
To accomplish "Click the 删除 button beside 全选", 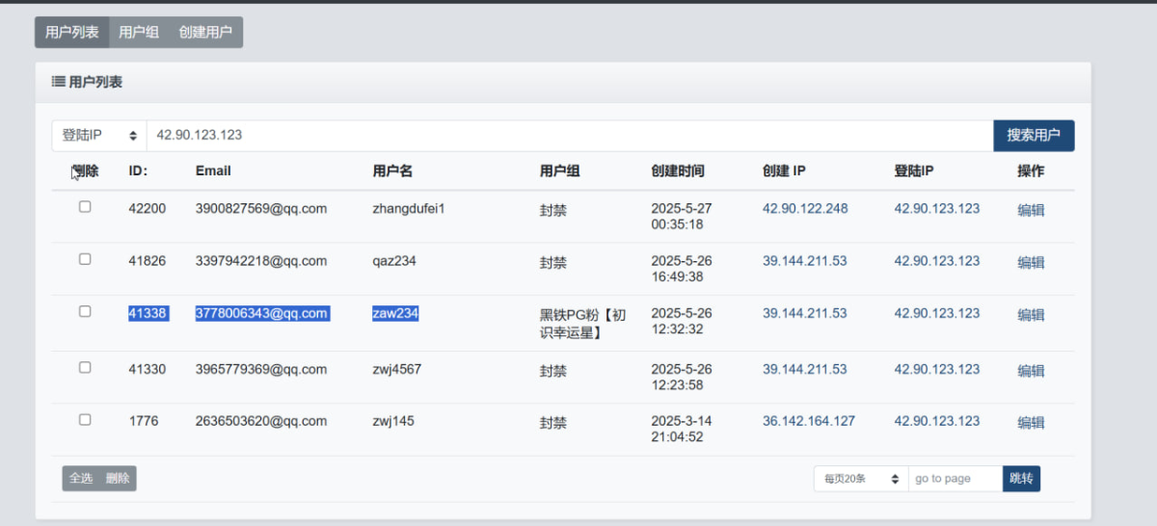I will pos(118,479).
